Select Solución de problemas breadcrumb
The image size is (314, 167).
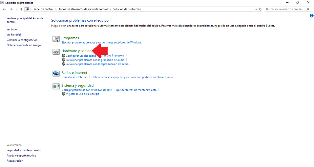[x=127, y=9]
